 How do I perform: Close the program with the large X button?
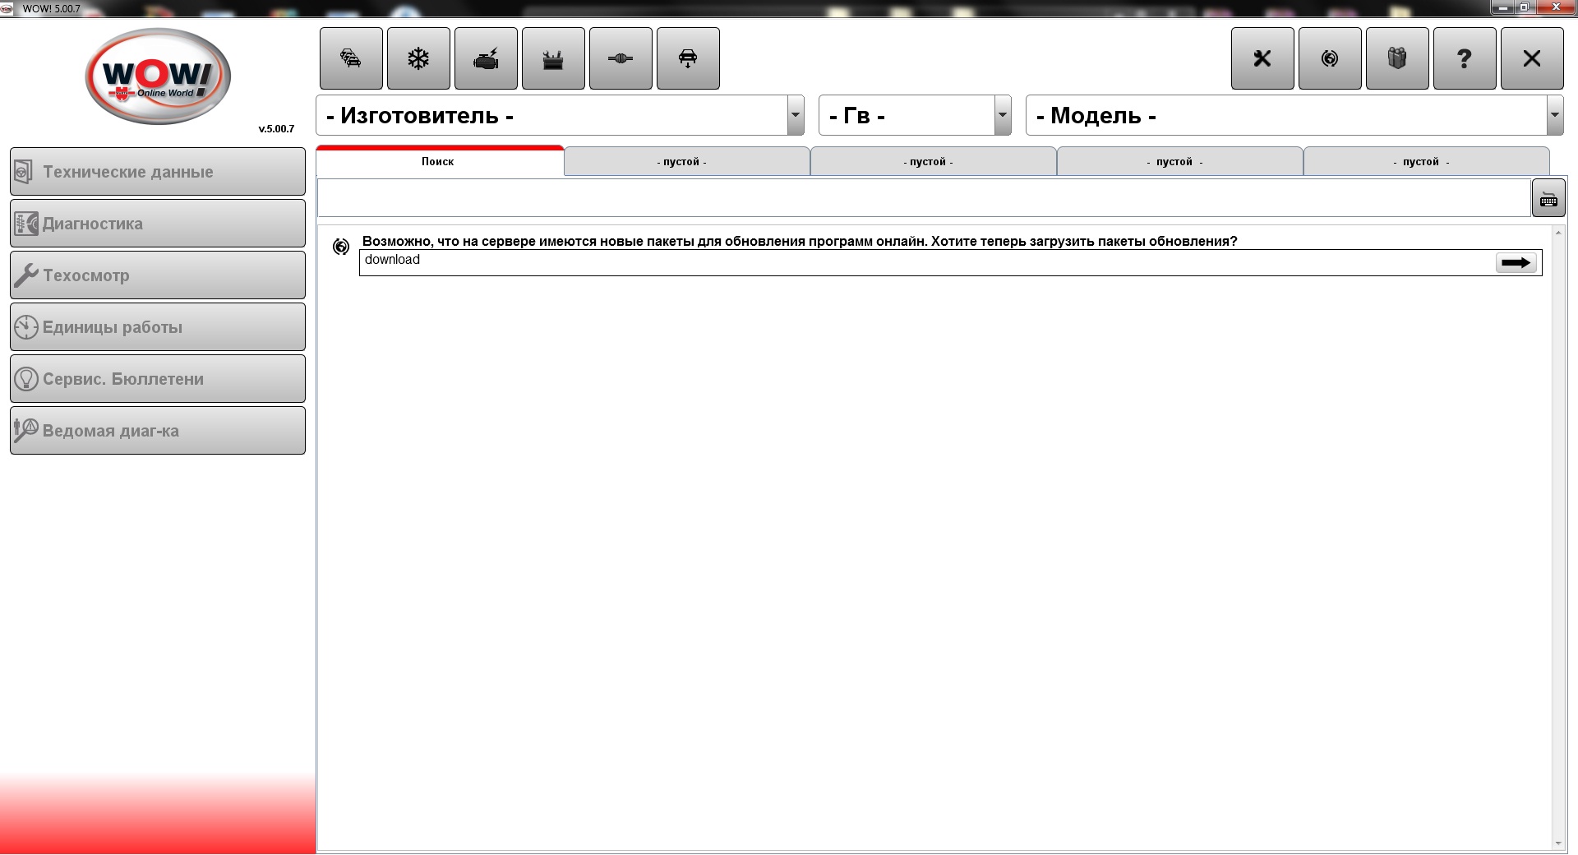(x=1532, y=58)
